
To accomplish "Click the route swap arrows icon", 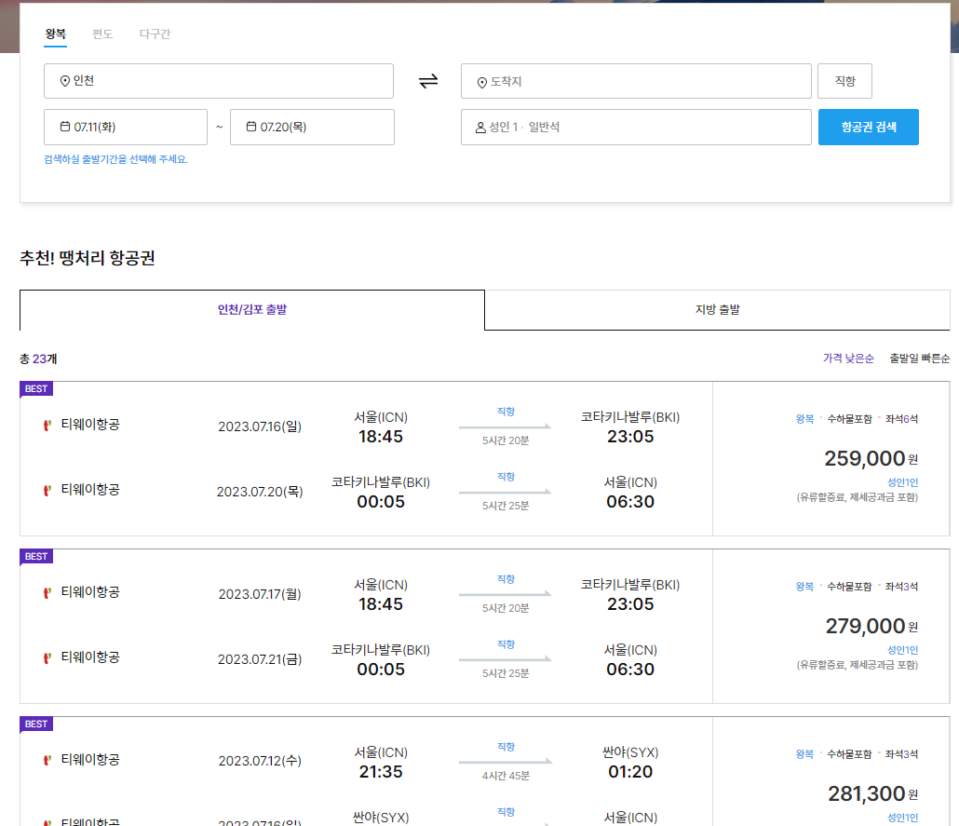I will pos(427,81).
